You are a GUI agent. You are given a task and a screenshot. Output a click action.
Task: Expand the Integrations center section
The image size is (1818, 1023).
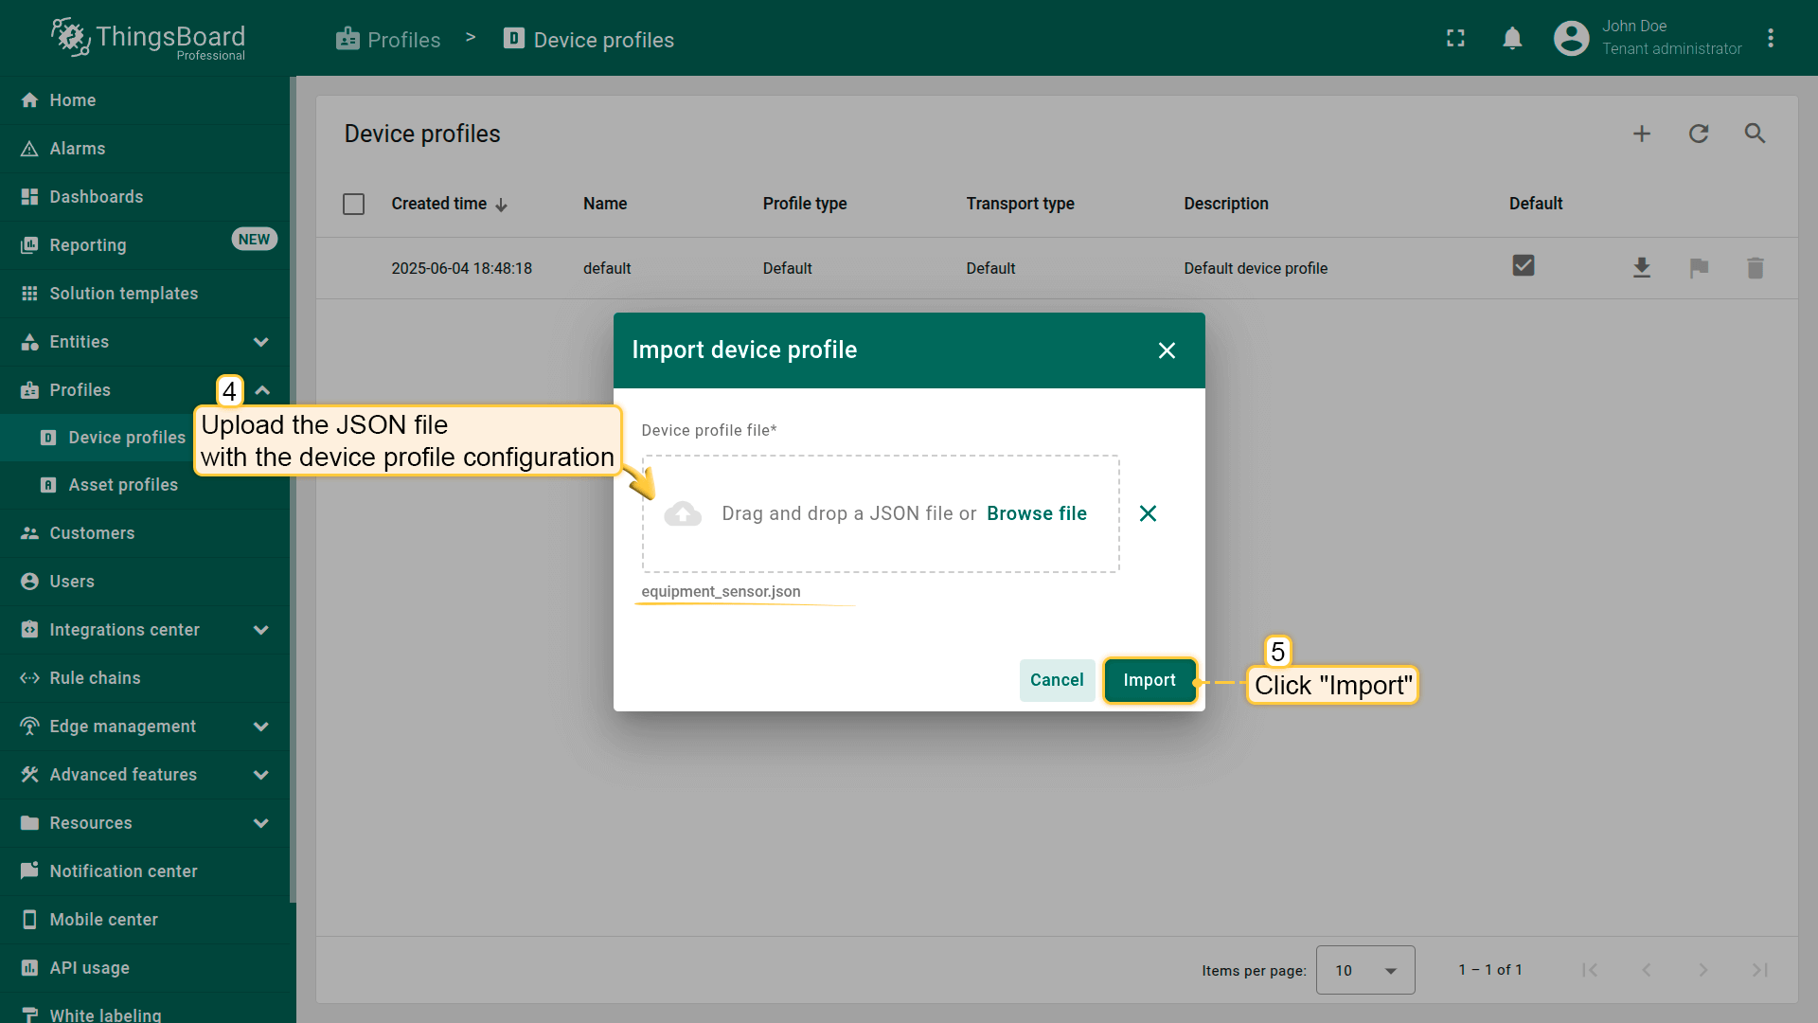click(261, 630)
